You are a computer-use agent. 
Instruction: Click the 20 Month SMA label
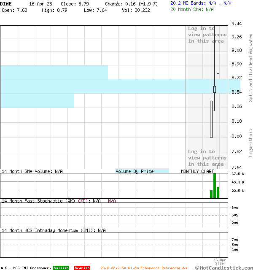[192, 9]
